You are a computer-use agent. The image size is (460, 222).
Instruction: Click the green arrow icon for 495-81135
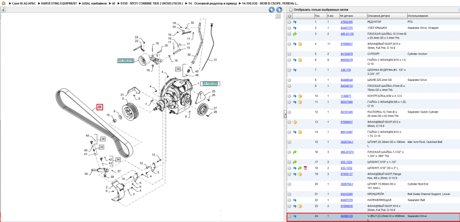[295, 34]
